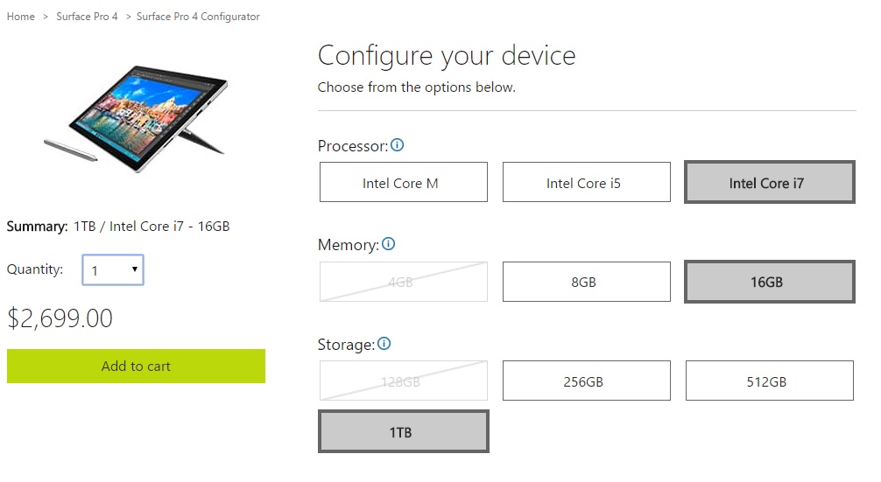The height and width of the screenshot is (482, 881).
Task: Click the Surface Pro 4 product image
Action: click(137, 117)
